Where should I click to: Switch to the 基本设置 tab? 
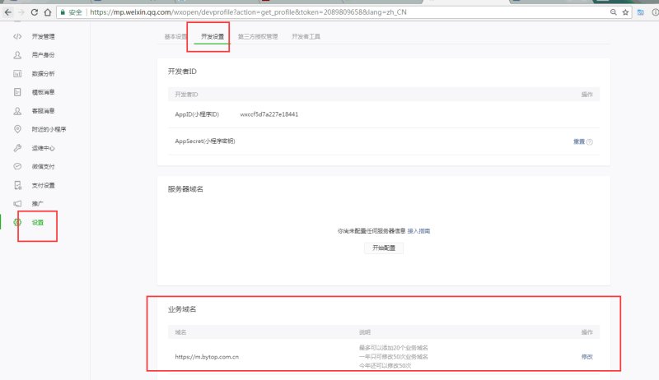click(x=176, y=37)
